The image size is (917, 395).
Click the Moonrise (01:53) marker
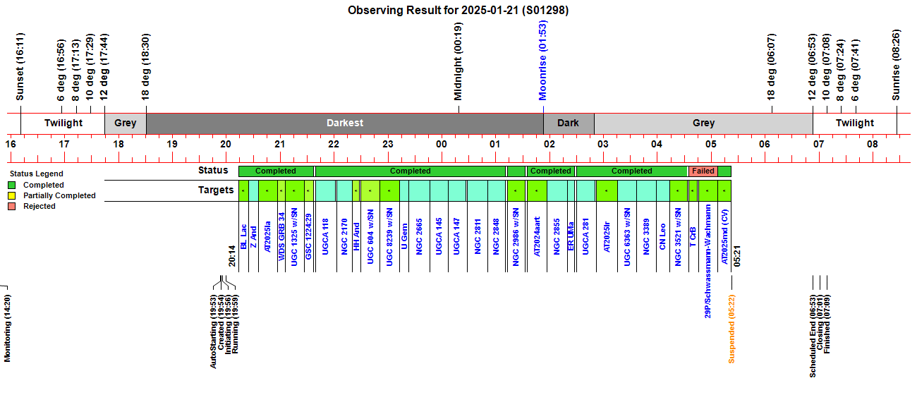pyautogui.click(x=542, y=60)
